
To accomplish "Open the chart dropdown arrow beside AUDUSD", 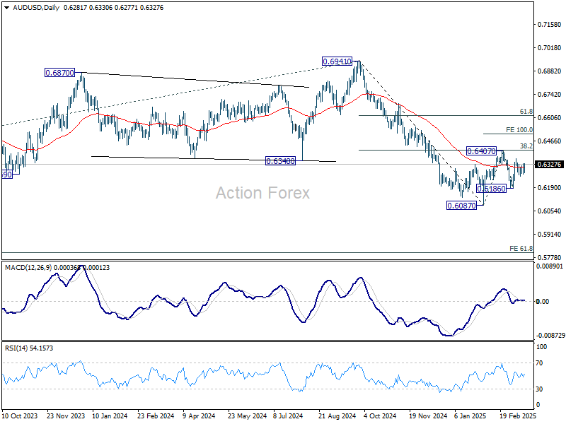I will pyautogui.click(x=6, y=8).
